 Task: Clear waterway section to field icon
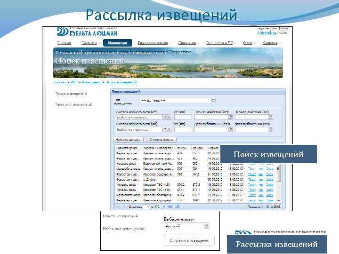click(x=169, y=129)
